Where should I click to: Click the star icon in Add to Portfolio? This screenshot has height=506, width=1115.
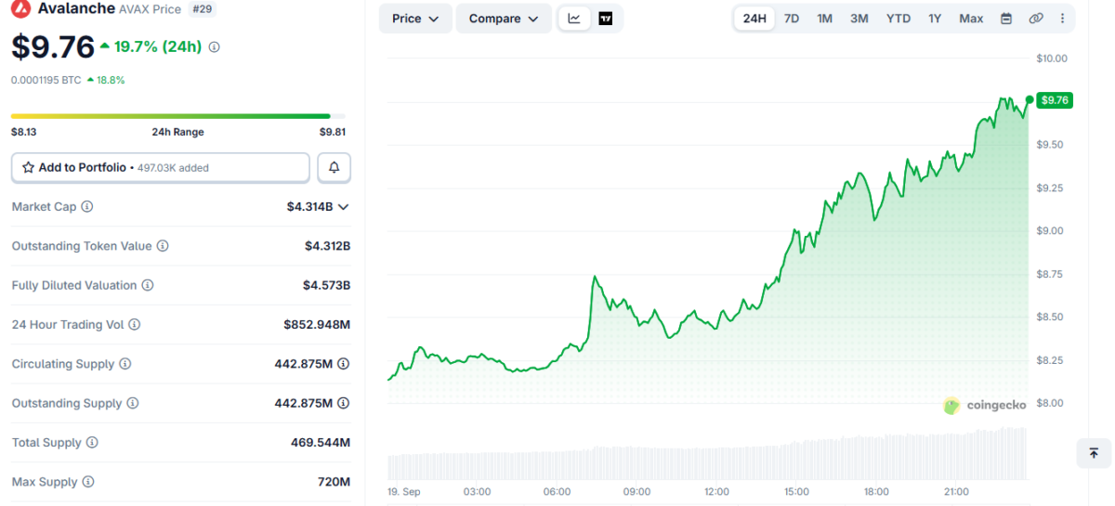coord(28,168)
